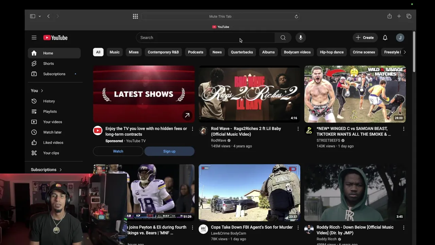The height and width of the screenshot is (245, 435).
Task: Click the Law&Crime BodyCam channel avatar
Action: click(x=203, y=229)
